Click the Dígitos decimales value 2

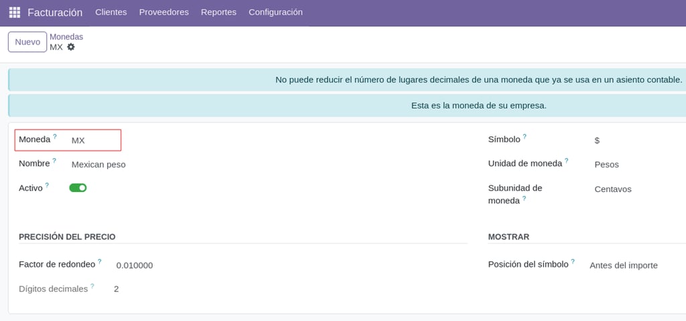pyautogui.click(x=117, y=289)
